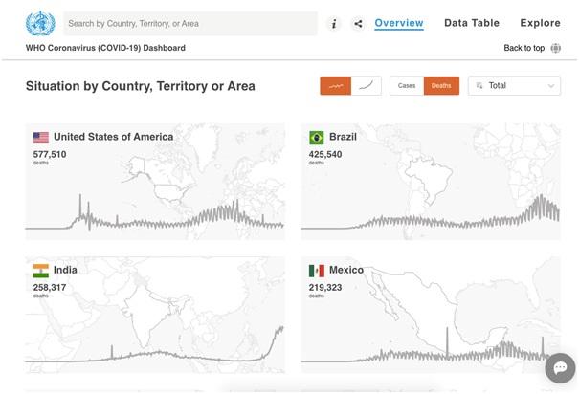The width and height of the screenshot is (579, 394).
Task: Click the Back to top link
Action: click(x=523, y=48)
